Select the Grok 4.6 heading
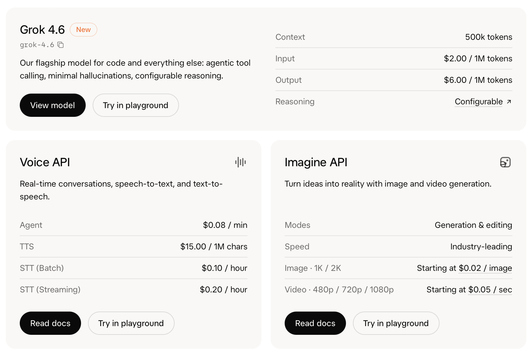The height and width of the screenshot is (354, 531). (42, 30)
